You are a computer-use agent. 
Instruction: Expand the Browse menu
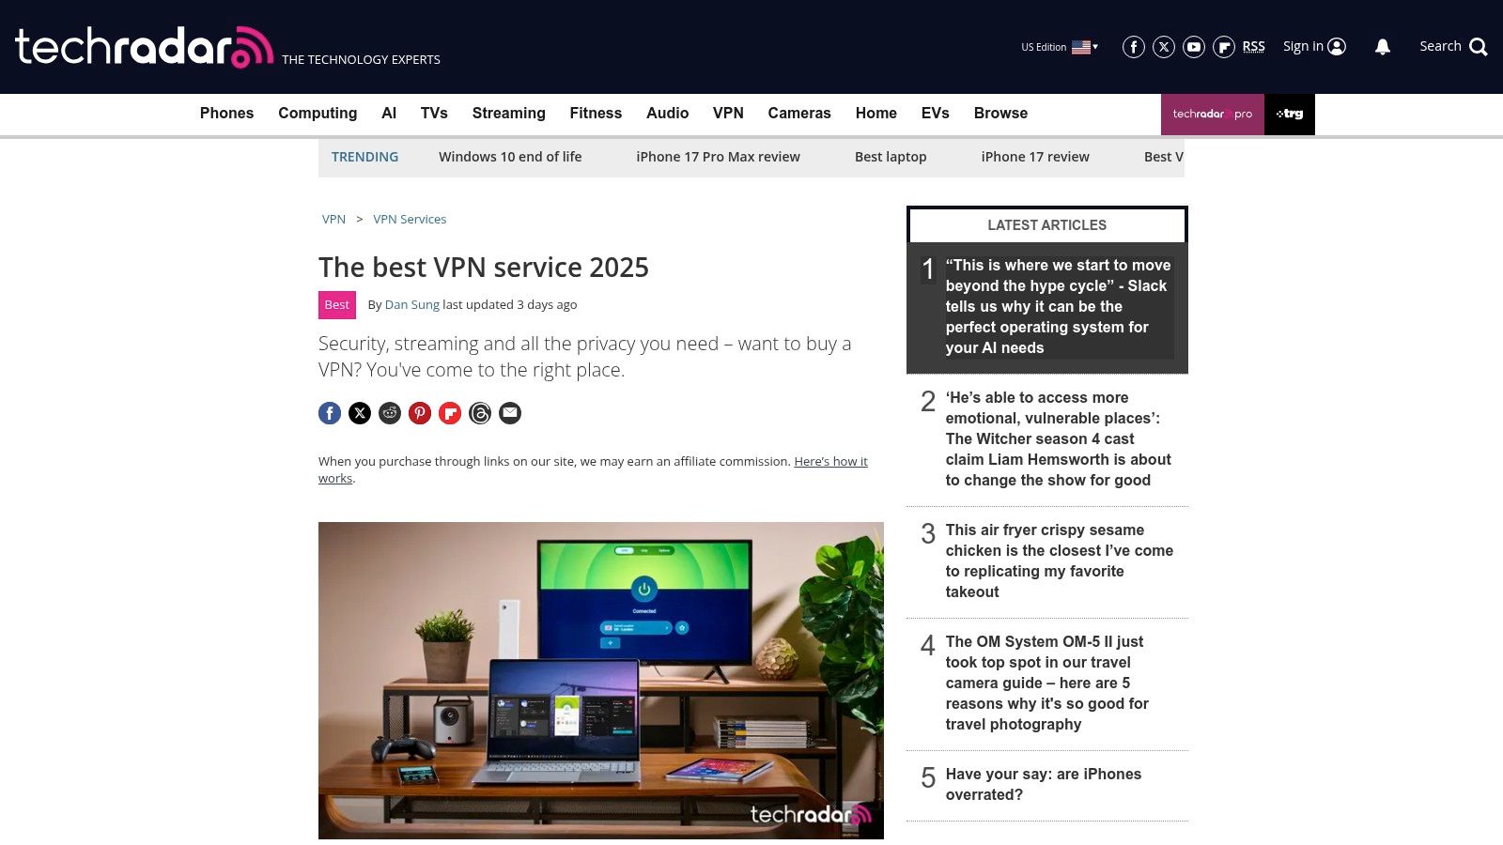[x=1000, y=114]
